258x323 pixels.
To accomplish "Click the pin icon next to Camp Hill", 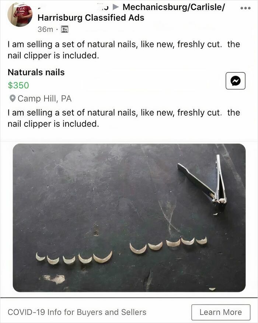I will [x=13, y=99].
